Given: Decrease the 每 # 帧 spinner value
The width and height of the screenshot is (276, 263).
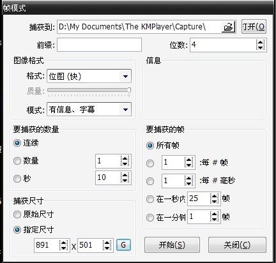Looking at the screenshot, I should click(188, 165).
